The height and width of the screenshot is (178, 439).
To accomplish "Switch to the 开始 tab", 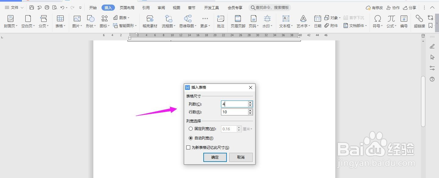I will (x=93, y=8).
